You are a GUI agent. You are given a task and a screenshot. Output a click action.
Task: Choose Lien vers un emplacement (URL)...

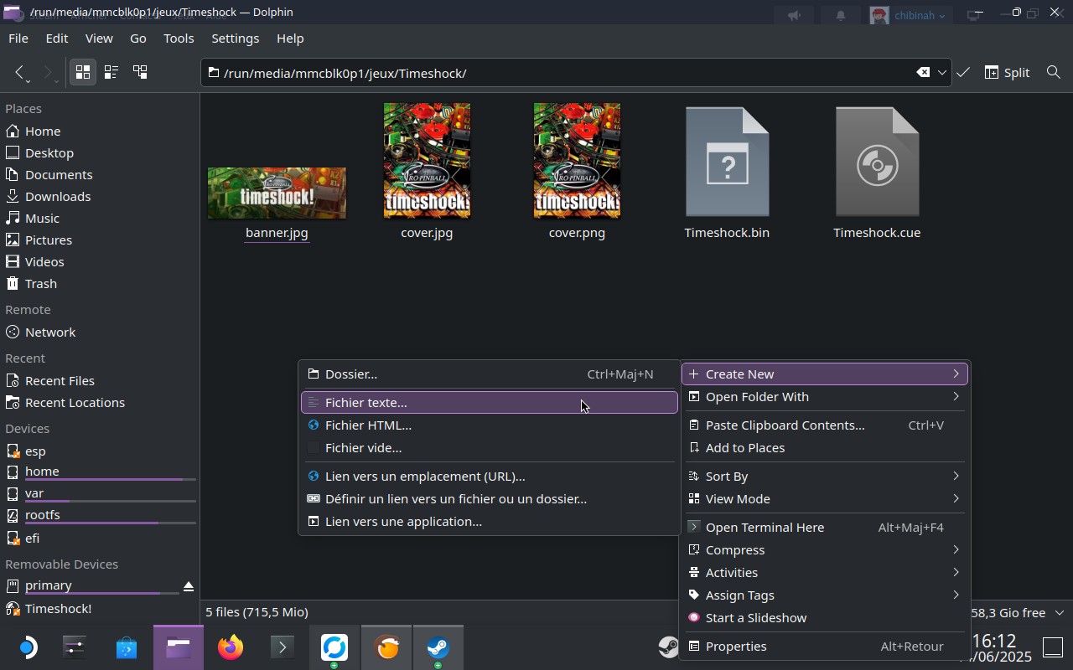(489, 477)
